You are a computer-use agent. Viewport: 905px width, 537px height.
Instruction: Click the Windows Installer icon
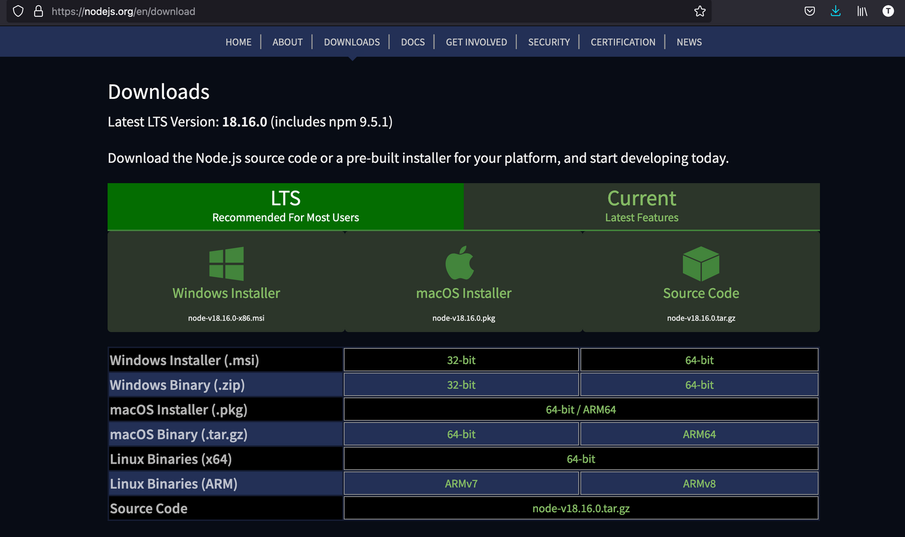pos(226,263)
